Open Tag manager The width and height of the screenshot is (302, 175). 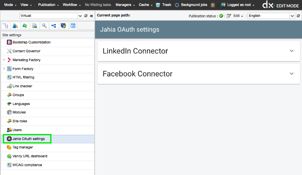coord(23,147)
